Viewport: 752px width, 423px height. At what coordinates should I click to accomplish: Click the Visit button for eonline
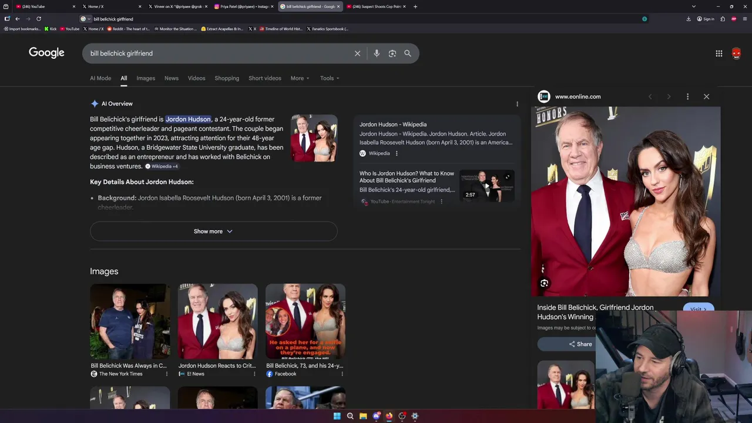[x=699, y=309]
